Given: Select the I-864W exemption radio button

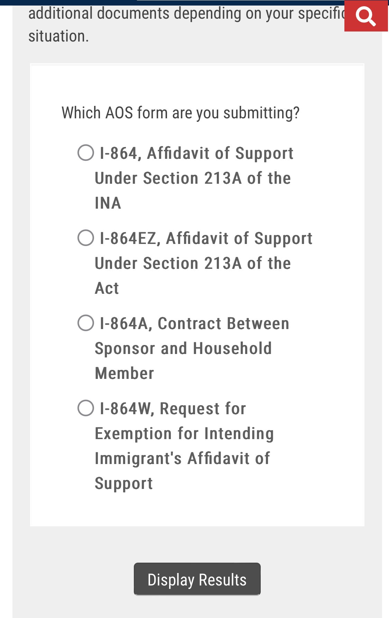Looking at the screenshot, I should tap(86, 408).
